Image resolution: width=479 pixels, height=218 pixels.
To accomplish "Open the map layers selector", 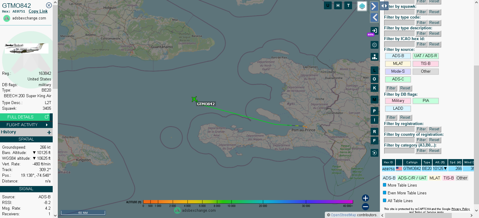I will point(362,6).
